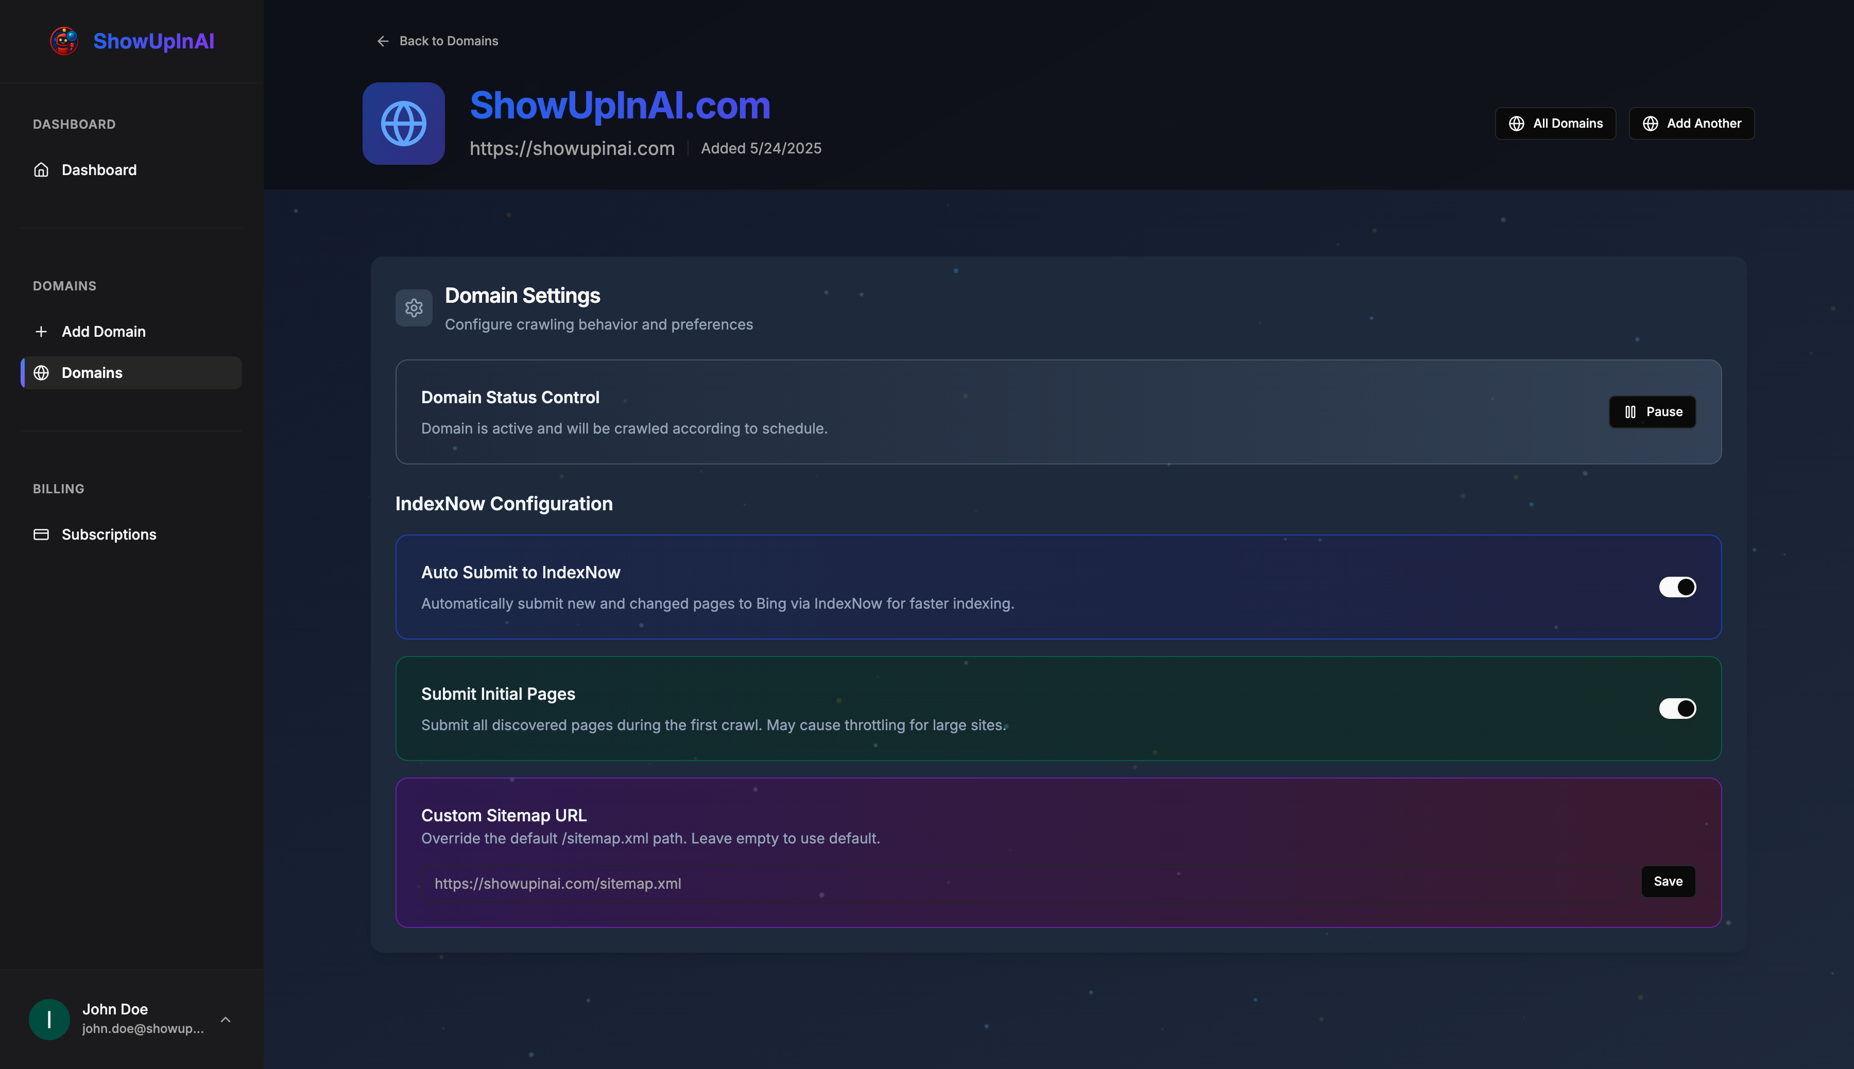This screenshot has width=1854, height=1069.
Task: Click the IndexNow Configuration heading
Action: click(504, 504)
